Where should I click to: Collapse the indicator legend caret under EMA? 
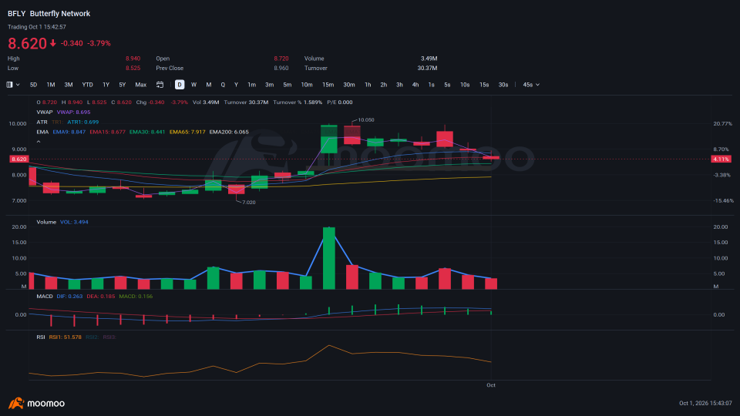click(x=39, y=142)
